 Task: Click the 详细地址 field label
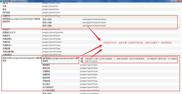tap(46, 71)
